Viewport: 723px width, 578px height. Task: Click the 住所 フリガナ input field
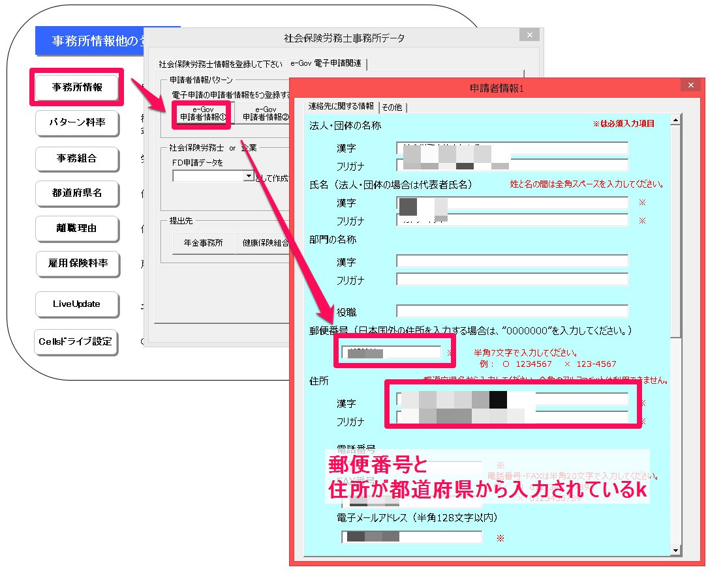[512, 417]
